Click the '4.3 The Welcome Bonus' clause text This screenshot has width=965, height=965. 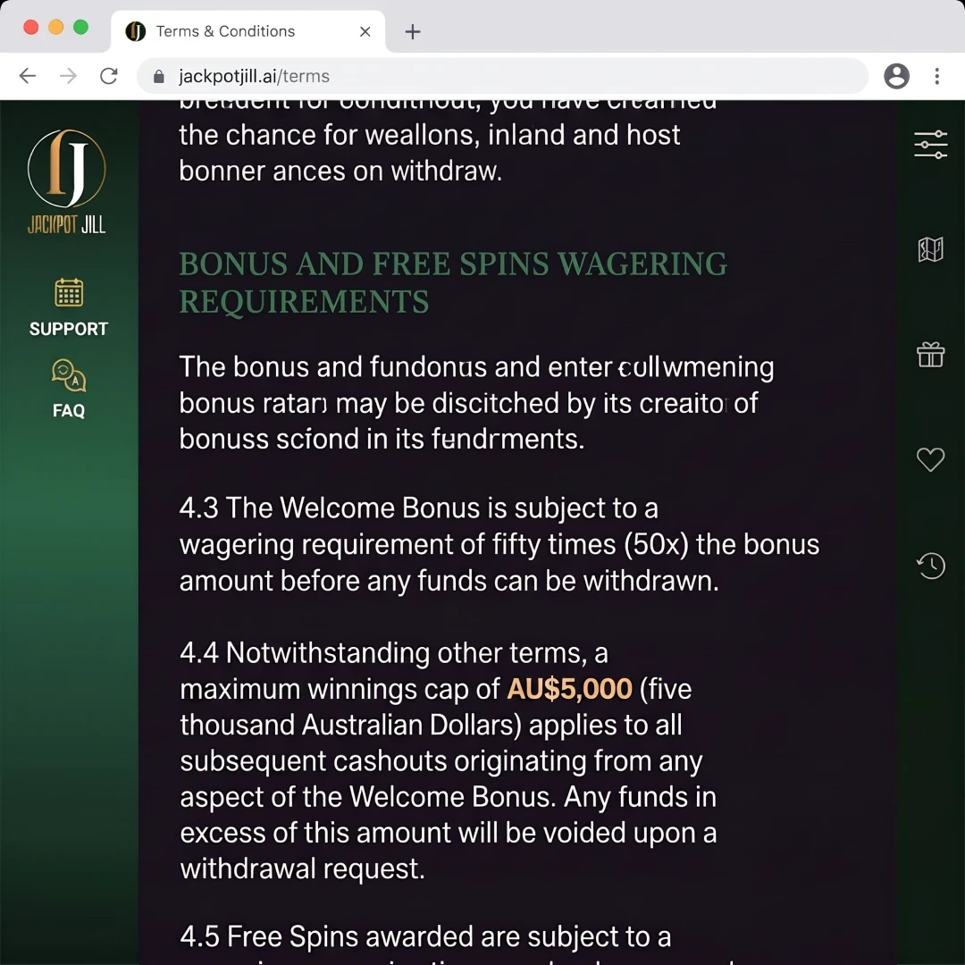499,544
